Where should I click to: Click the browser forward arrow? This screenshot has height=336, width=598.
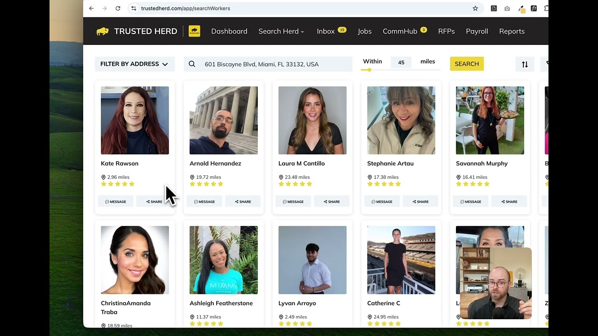tap(104, 8)
